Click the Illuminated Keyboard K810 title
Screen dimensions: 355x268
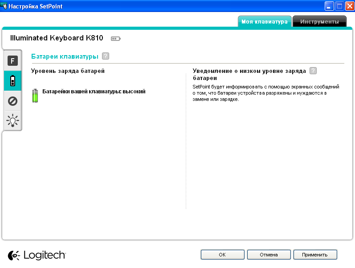57,38
